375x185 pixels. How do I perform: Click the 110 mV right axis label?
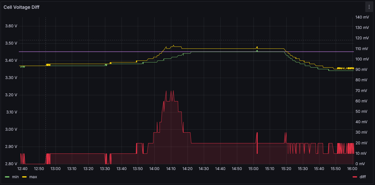pyautogui.click(x=362, y=49)
